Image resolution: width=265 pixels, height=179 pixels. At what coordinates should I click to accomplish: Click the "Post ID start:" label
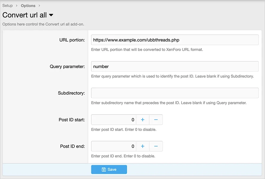tap(72, 120)
